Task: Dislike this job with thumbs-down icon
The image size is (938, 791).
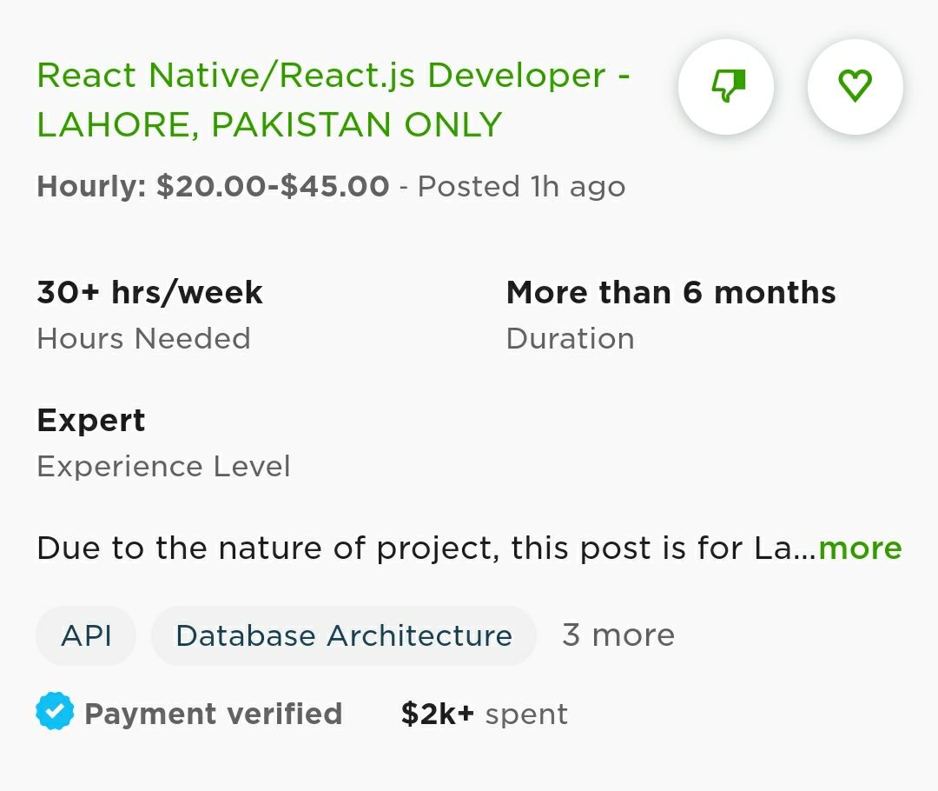Action: [x=725, y=87]
